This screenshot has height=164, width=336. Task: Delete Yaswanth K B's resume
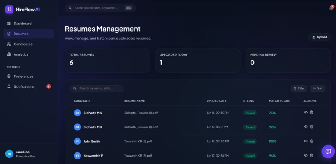click(x=311, y=155)
